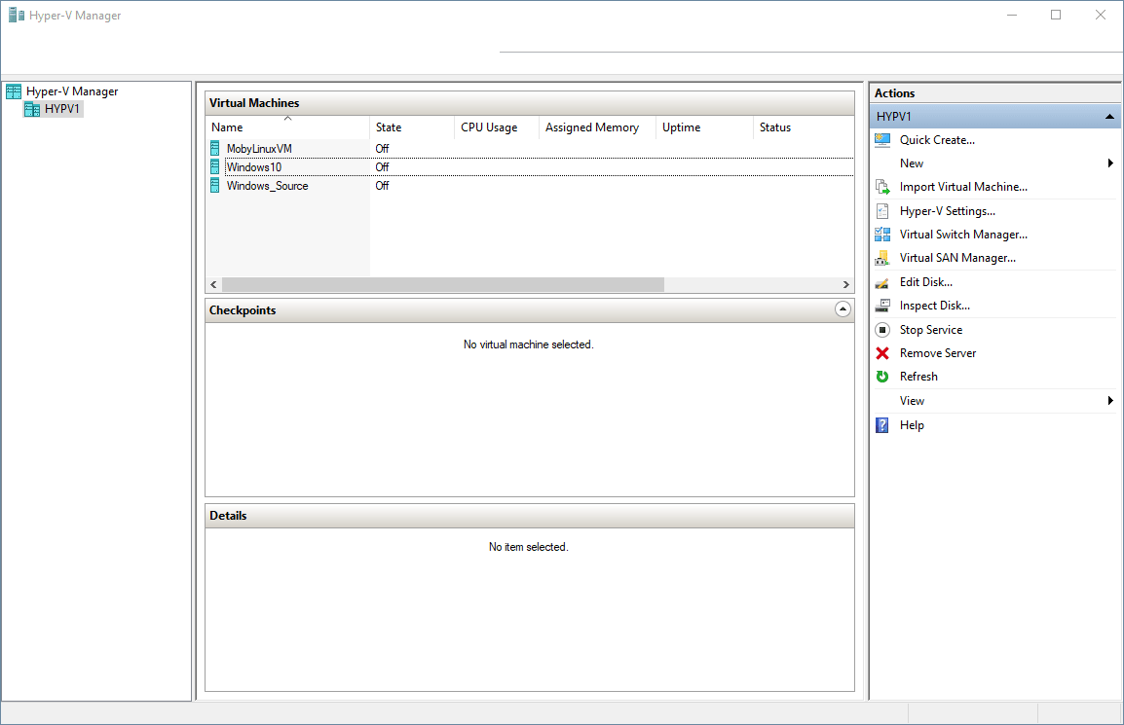The height and width of the screenshot is (725, 1124).
Task: Collapse the HYPV1 actions section
Action: 1109,117
